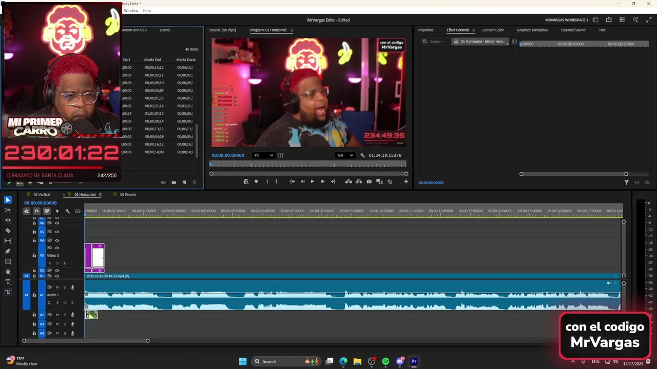Click Mark Out button in Program monitor
The width and height of the screenshot is (657, 369).
pos(276,181)
